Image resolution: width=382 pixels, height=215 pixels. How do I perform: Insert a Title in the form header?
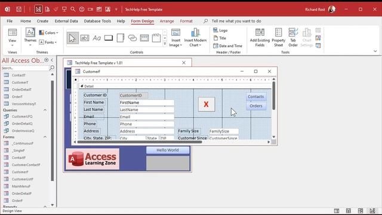[x=220, y=38]
